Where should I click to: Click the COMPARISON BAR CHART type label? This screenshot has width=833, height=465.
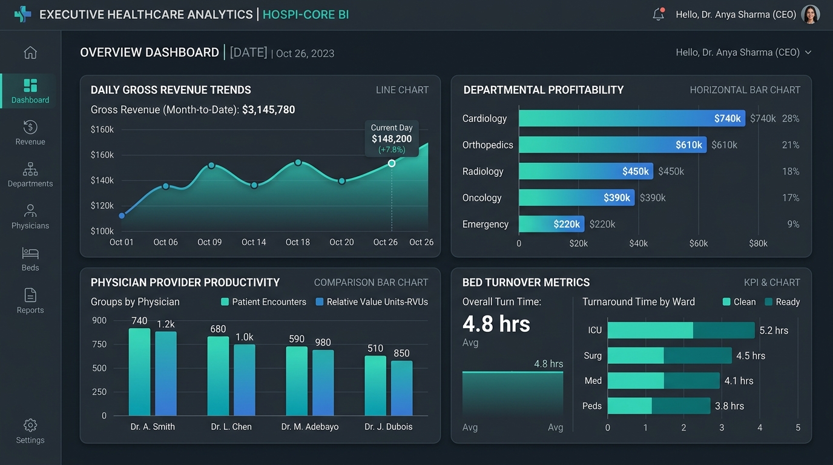371,282
